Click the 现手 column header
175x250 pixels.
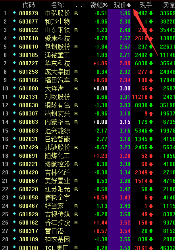146,5
